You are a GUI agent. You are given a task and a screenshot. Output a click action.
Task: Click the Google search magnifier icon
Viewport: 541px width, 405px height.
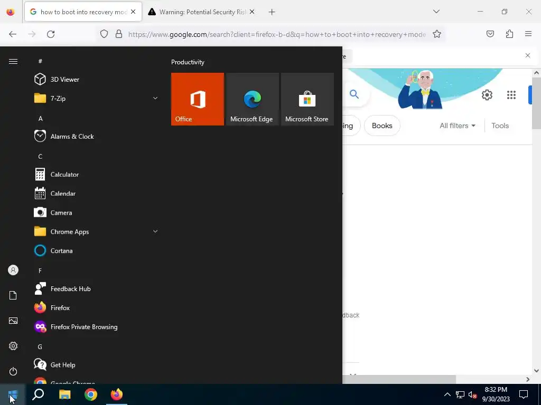click(355, 94)
